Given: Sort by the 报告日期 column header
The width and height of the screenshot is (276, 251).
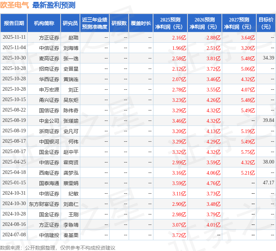Looking at the screenshot, I should pyautogui.click(x=14, y=23).
